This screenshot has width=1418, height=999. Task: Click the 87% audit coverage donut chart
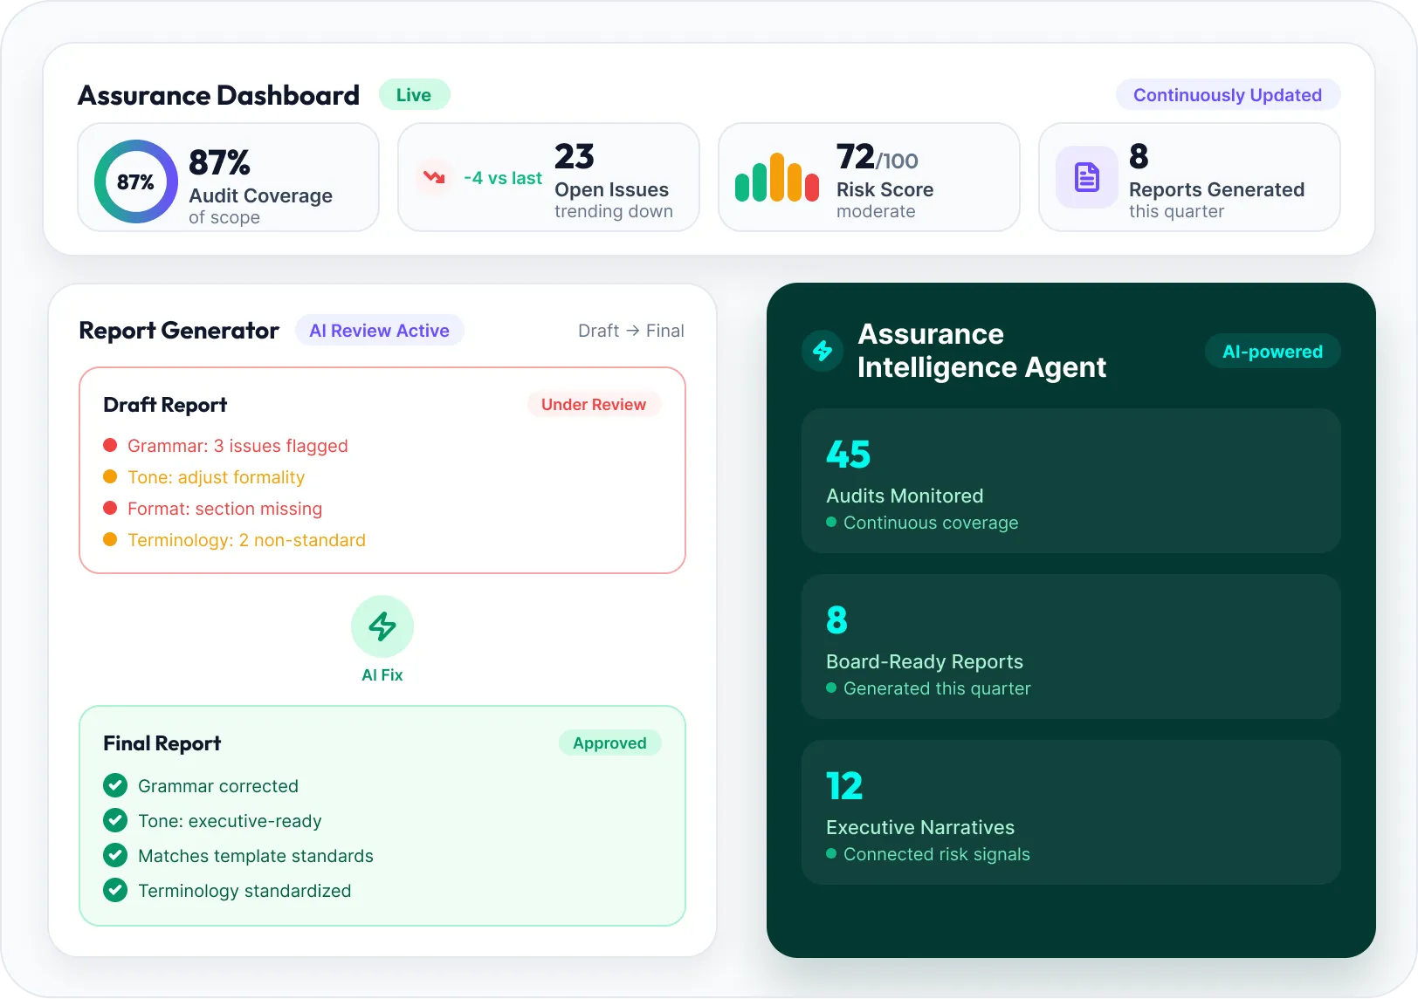135,181
